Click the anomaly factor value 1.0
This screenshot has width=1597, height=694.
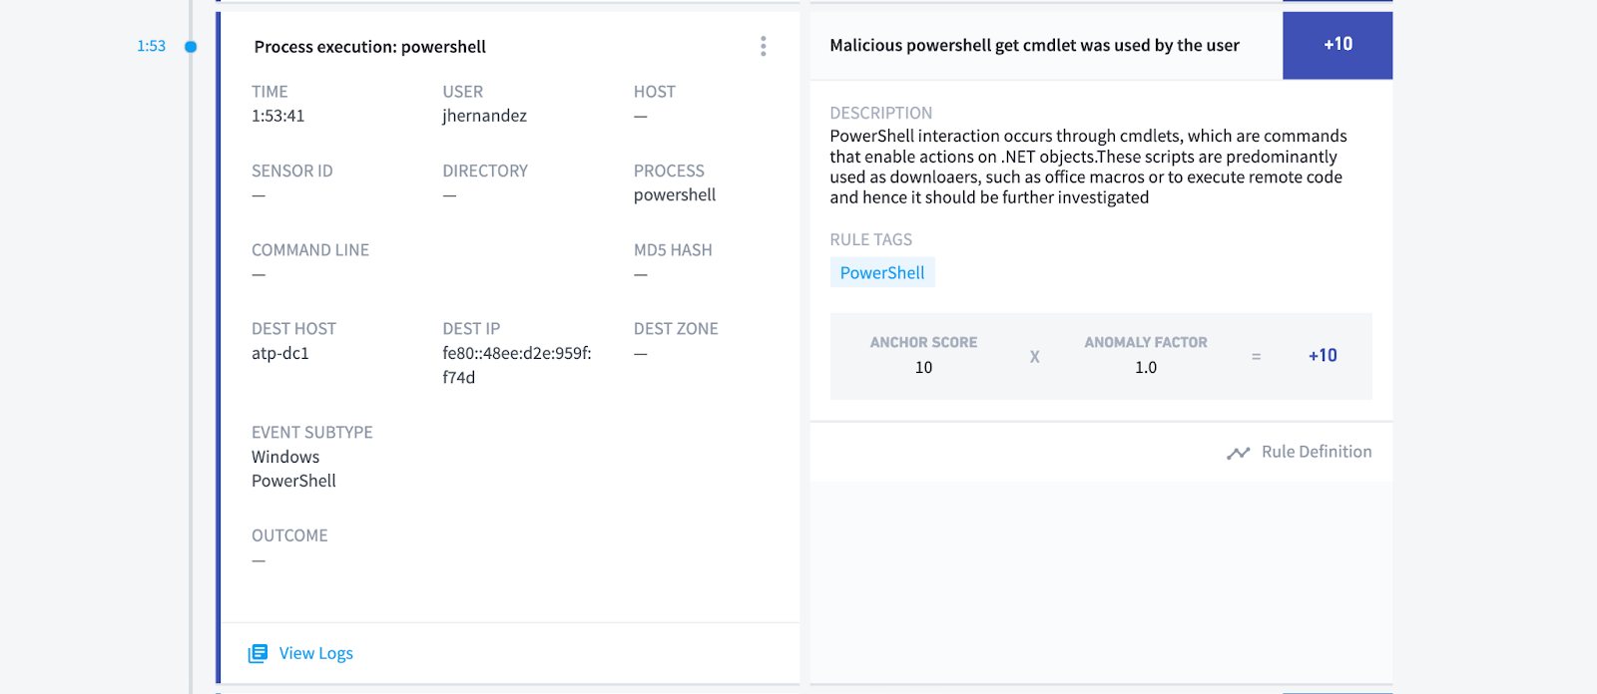(1145, 368)
